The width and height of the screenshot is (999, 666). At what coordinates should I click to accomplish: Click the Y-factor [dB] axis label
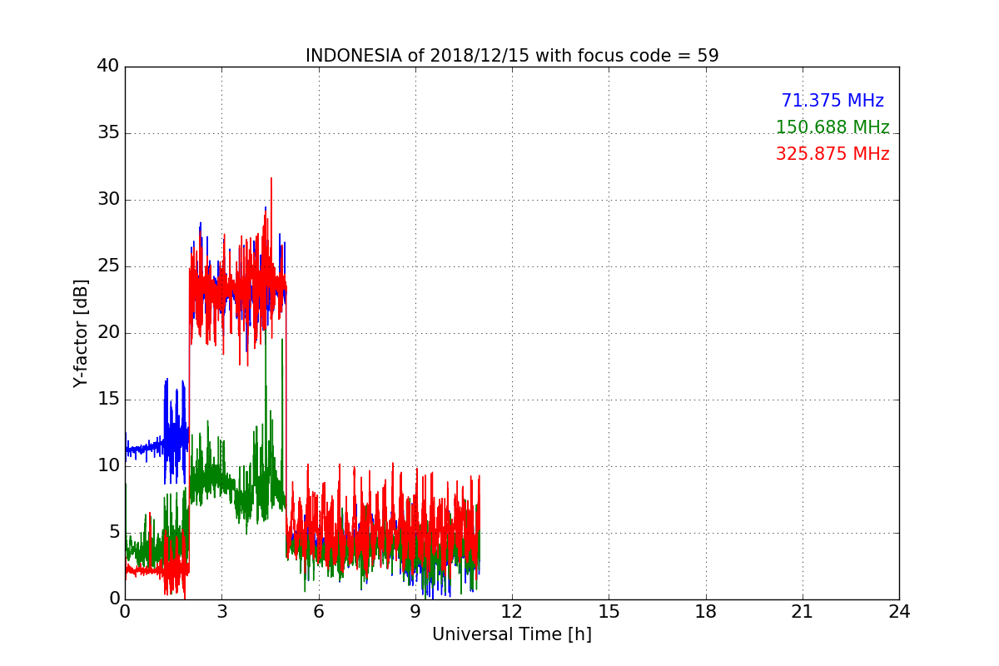coord(81,333)
